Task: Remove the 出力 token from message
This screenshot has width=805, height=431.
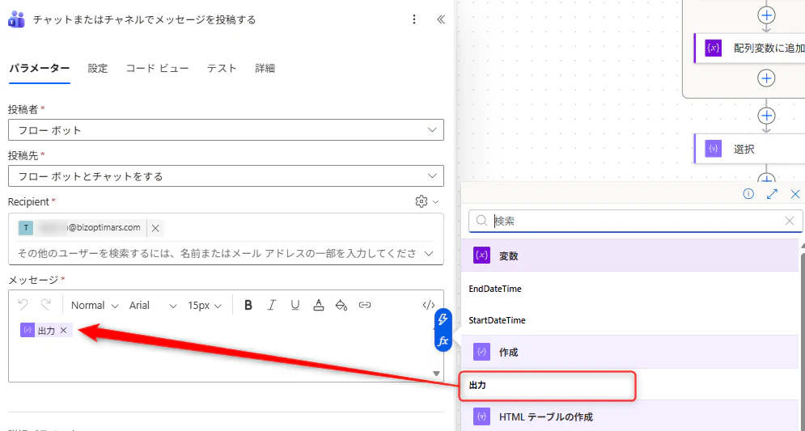Action: point(64,331)
